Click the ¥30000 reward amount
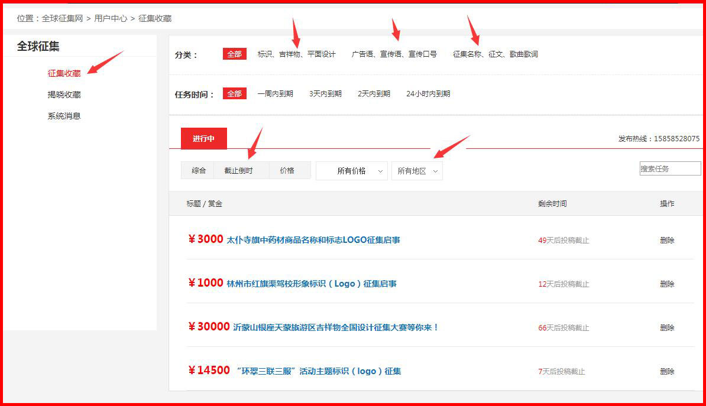706x406 pixels. [x=209, y=327]
